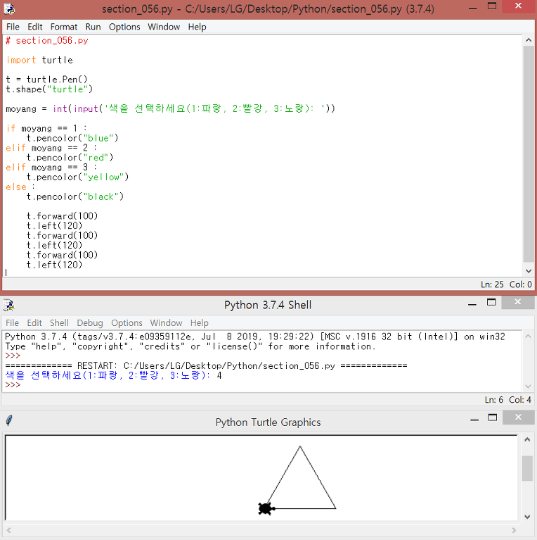The image size is (537, 540).
Task: Click the Shell scrollbar down arrow
Action: point(529,387)
